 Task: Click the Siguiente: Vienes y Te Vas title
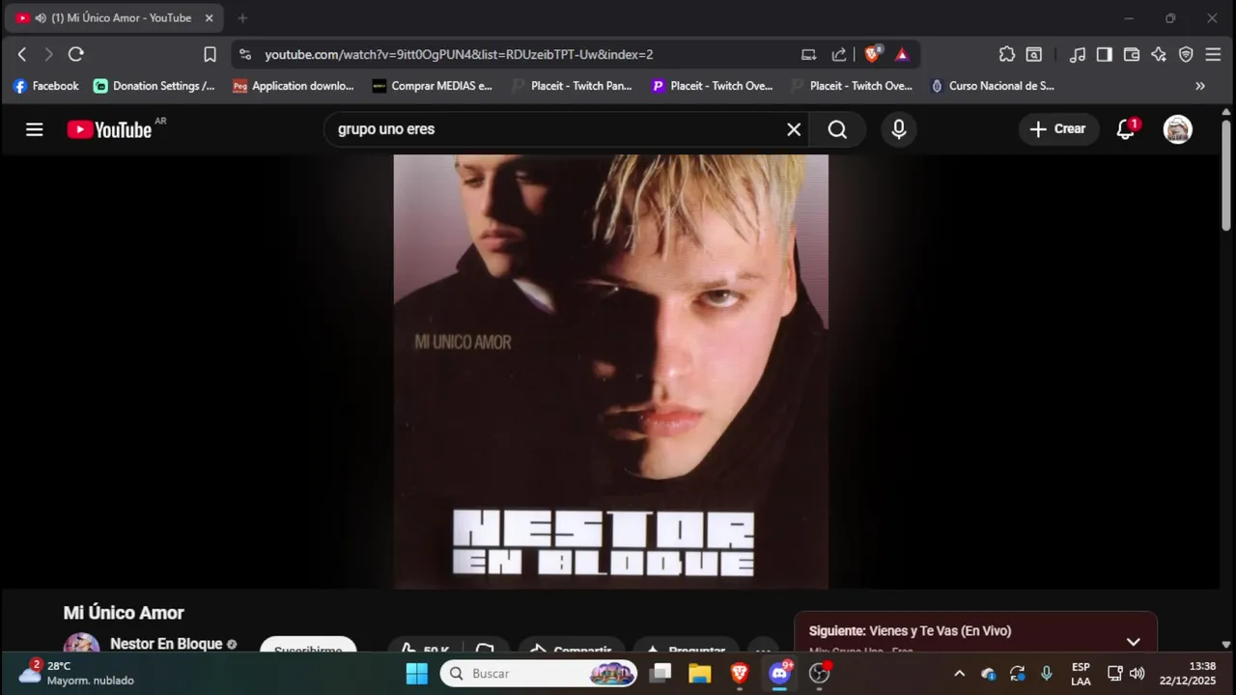(x=910, y=631)
